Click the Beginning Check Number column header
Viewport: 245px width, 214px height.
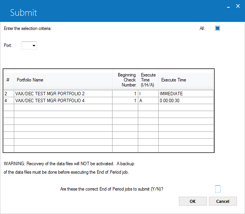click(x=125, y=80)
